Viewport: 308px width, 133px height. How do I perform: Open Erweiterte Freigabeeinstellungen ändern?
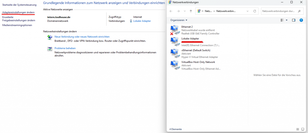click(19, 19)
